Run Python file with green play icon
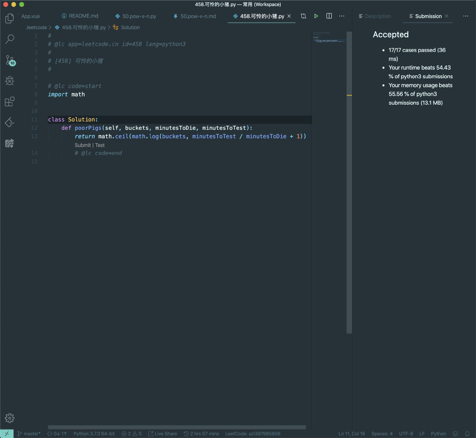 [x=316, y=16]
